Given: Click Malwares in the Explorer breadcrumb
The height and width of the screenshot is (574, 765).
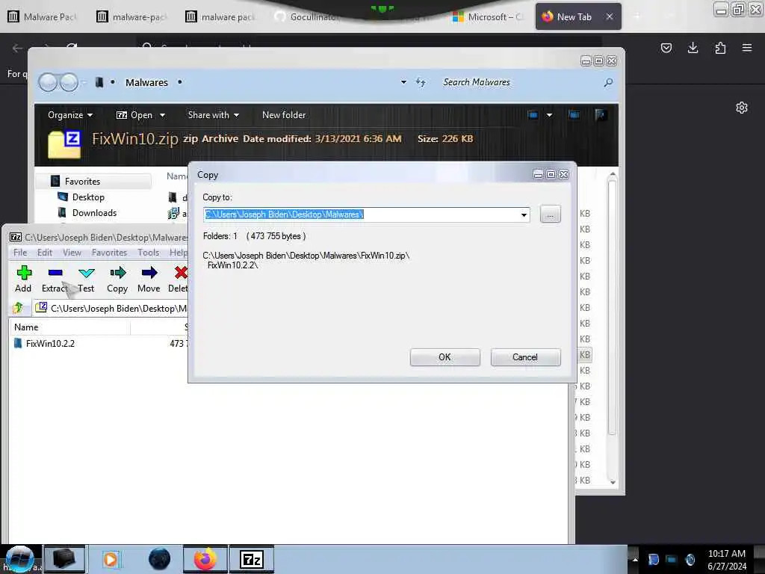Looking at the screenshot, I should pyautogui.click(x=146, y=82).
